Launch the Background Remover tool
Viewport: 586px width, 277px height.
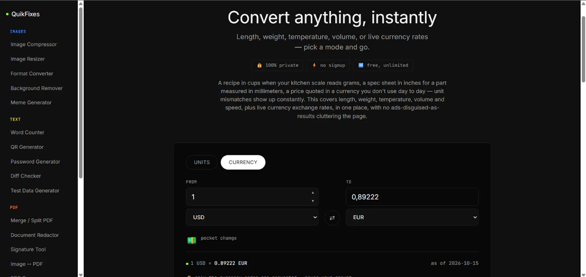pos(37,88)
